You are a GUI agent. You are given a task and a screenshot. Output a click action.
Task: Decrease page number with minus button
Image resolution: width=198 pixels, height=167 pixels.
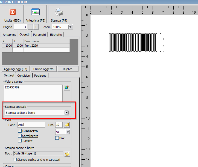pos(30,27)
